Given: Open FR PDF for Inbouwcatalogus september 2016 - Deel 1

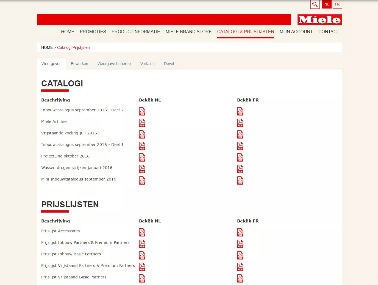Looking at the screenshot, I should (240, 146).
